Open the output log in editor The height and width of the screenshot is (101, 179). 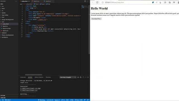(83, 77)
